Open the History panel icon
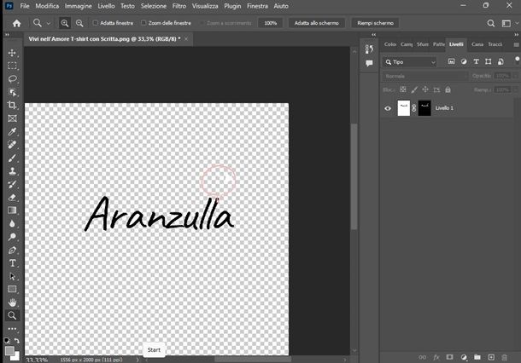The height and width of the screenshot is (363, 521). tap(369, 49)
